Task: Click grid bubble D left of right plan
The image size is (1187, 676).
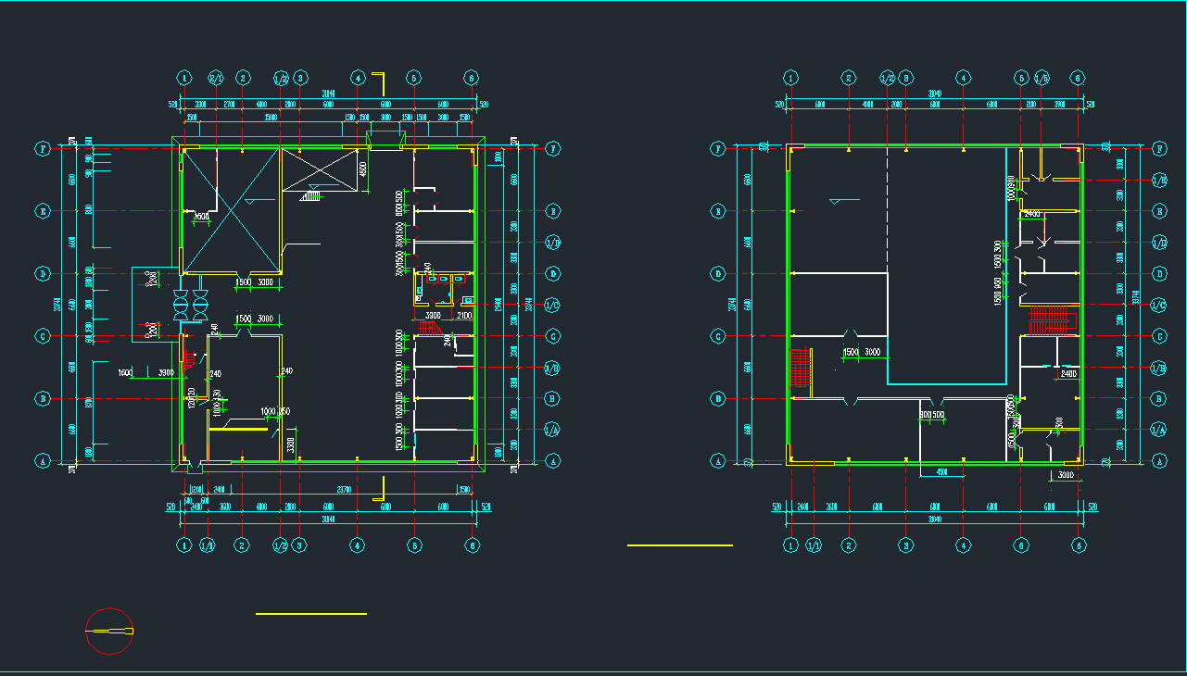Action: tap(715, 274)
